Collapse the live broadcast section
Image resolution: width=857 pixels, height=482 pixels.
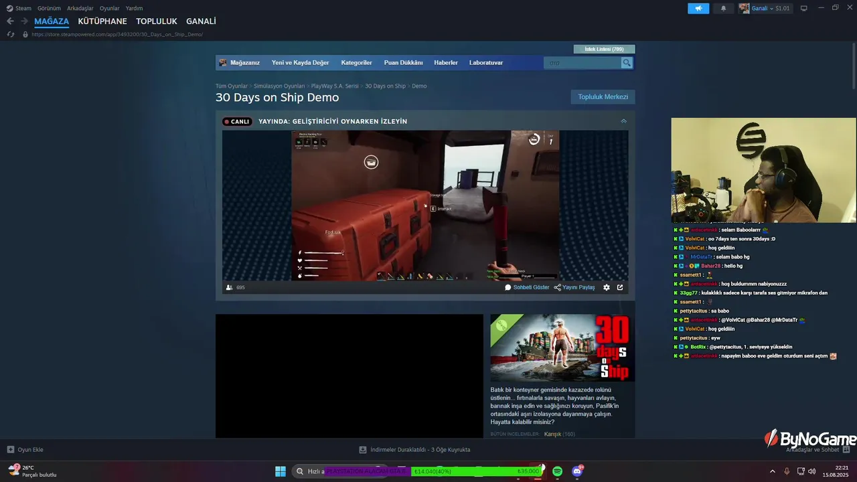[623, 121]
